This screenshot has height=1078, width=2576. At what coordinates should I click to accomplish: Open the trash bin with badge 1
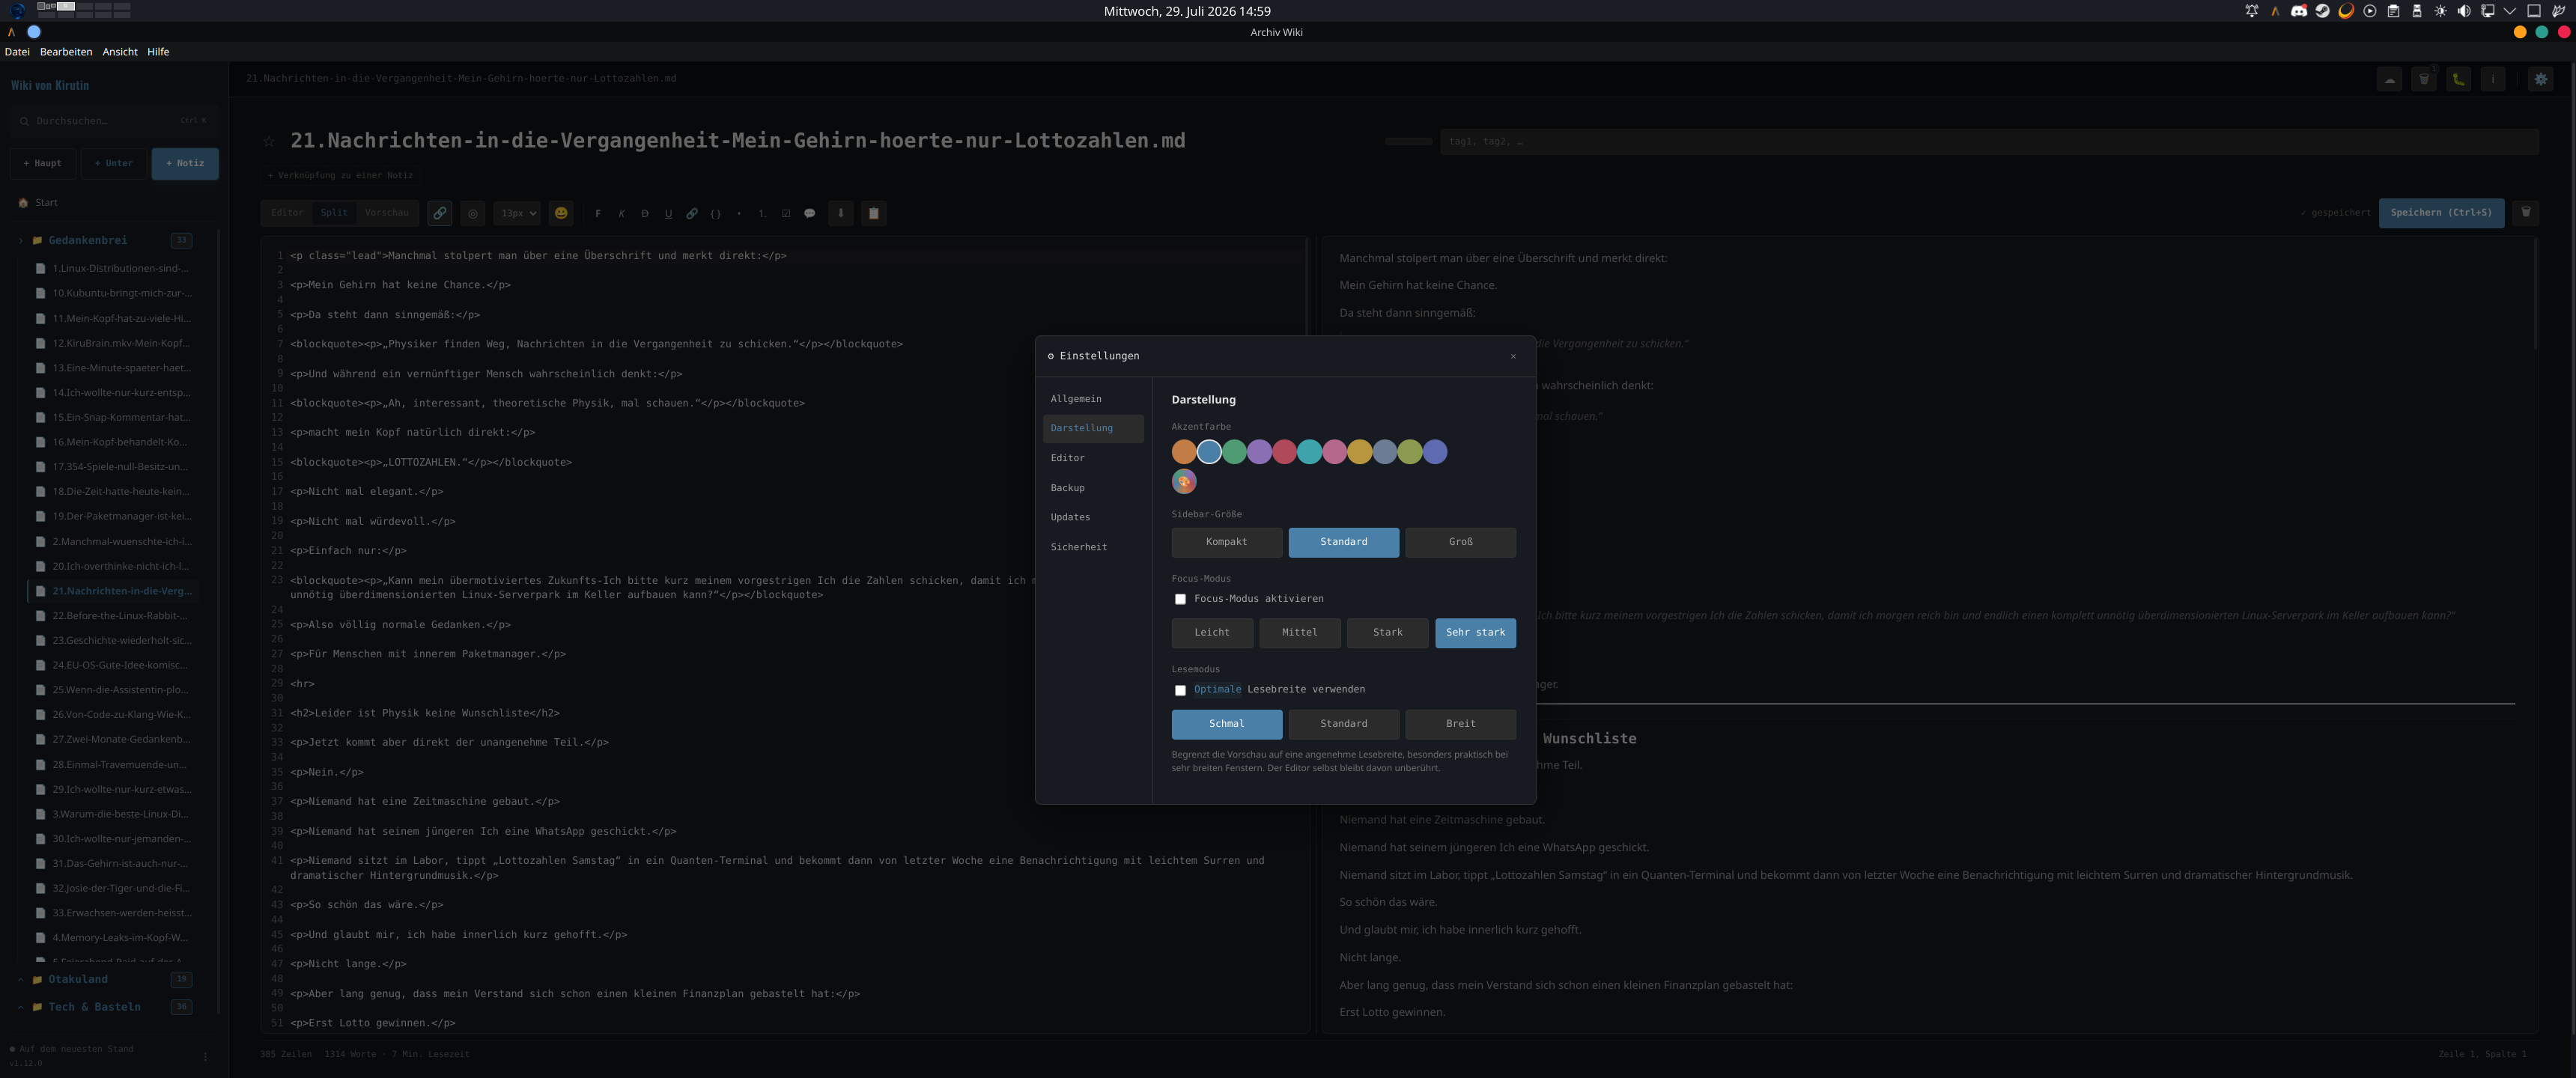pos(2424,79)
